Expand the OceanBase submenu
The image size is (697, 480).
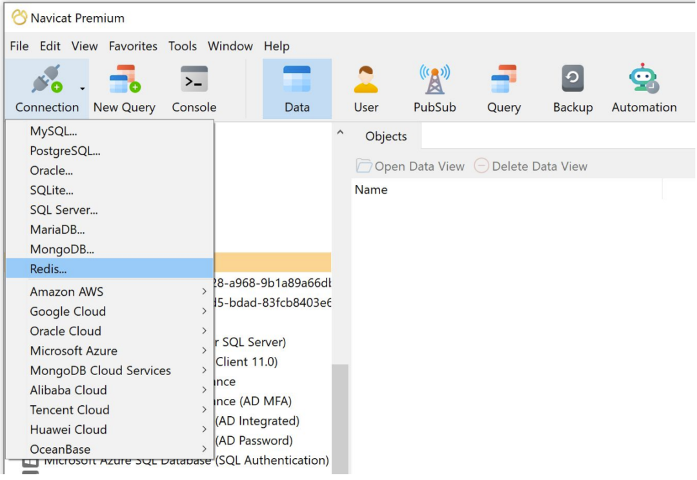[x=110, y=449]
